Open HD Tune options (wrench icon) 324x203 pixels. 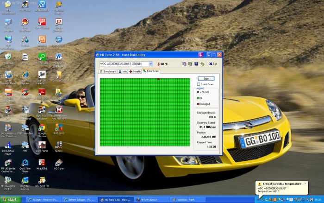tap(202, 63)
